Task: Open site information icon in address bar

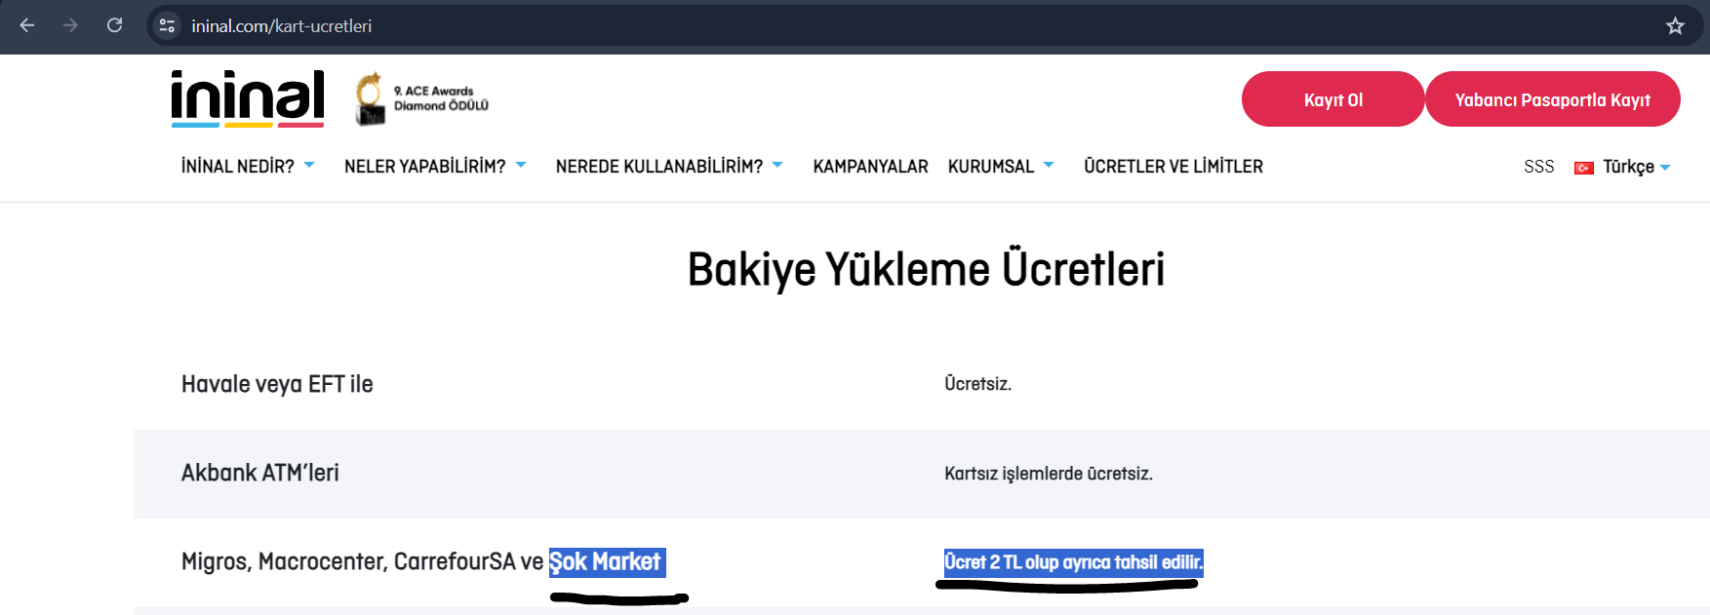Action: tap(167, 25)
